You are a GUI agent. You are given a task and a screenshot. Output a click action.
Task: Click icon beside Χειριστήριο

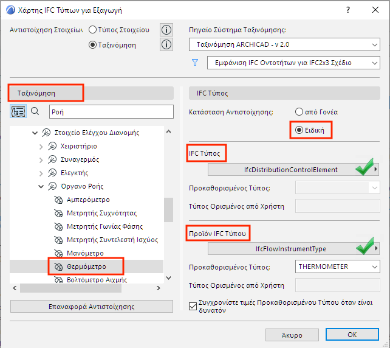pyautogui.click(x=52, y=146)
